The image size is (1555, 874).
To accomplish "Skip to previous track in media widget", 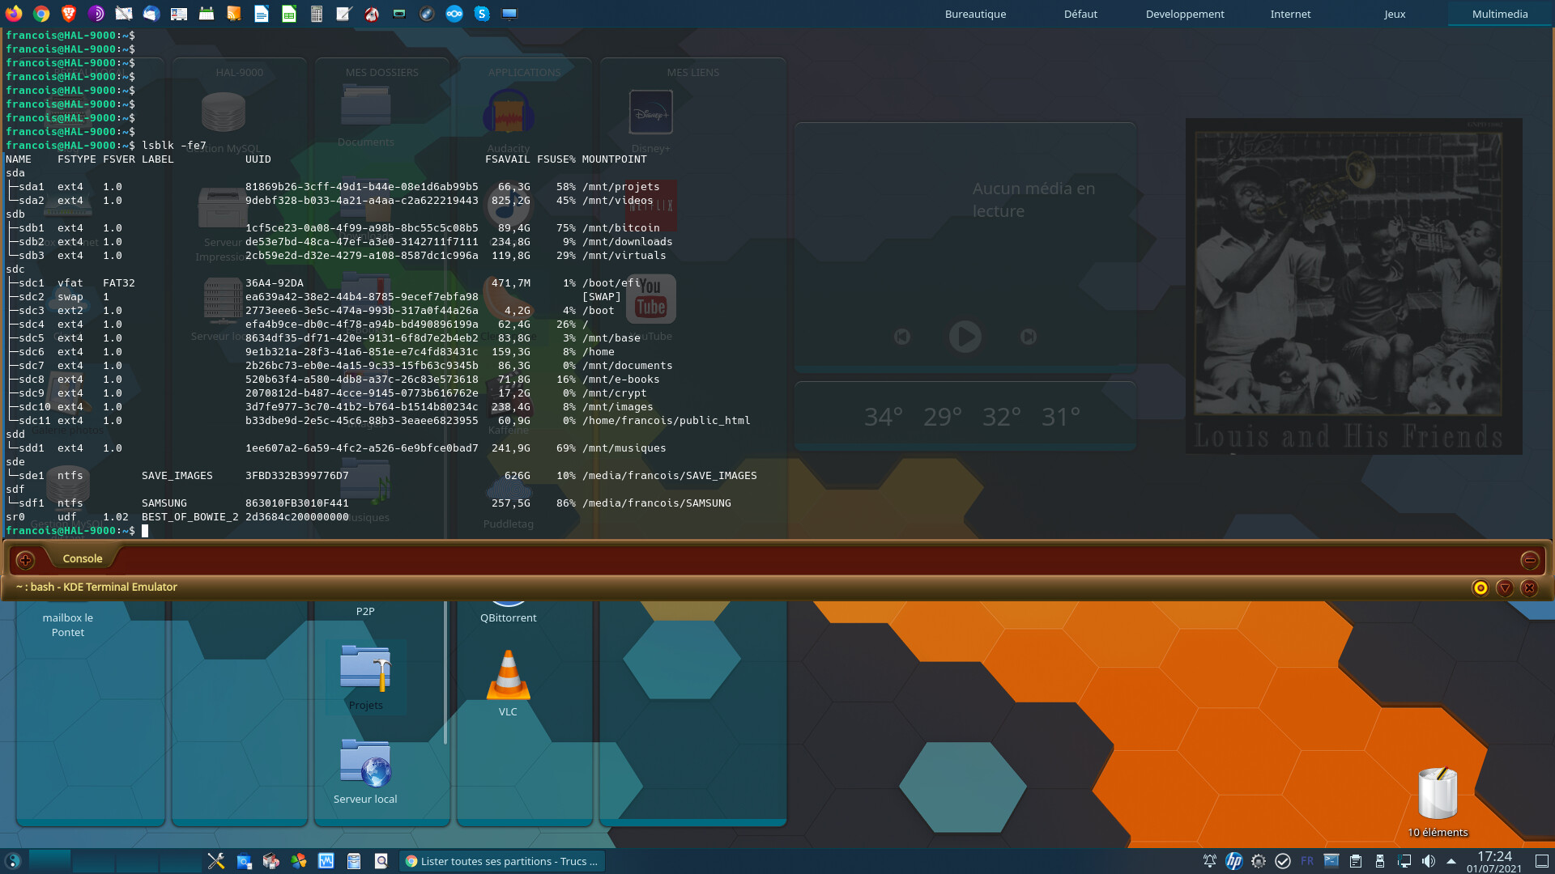I will [901, 336].
